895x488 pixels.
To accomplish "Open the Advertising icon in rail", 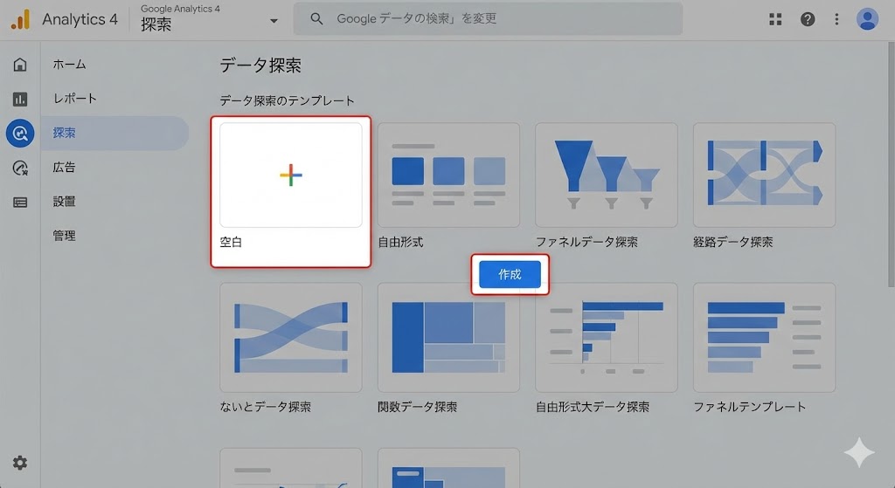I will tap(20, 168).
